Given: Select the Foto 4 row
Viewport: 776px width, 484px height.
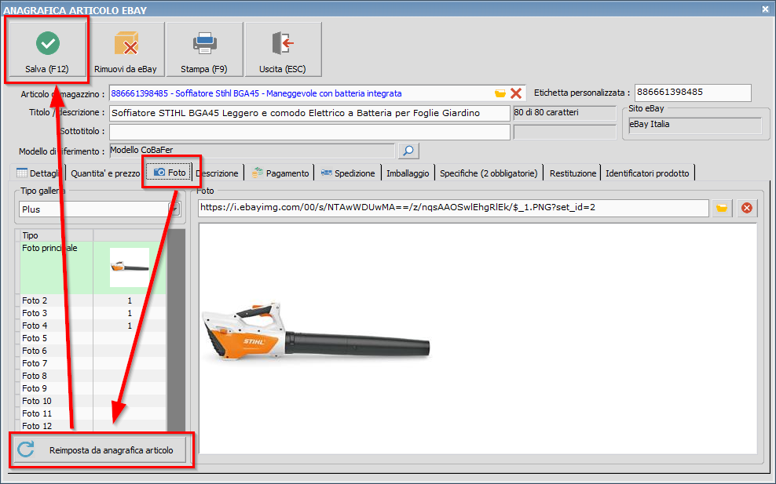Looking at the screenshot, I should point(93,326).
